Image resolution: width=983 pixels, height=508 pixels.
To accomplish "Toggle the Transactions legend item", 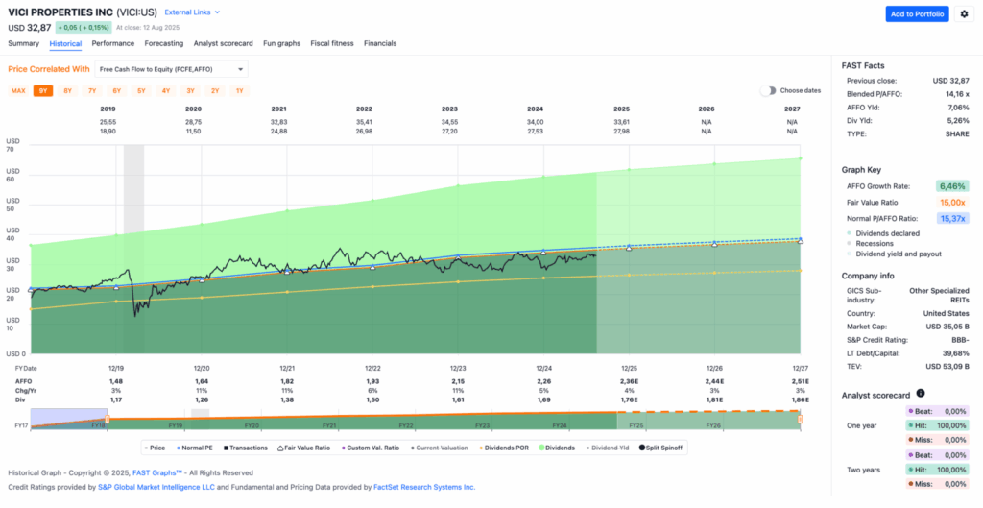I will pyautogui.click(x=245, y=448).
